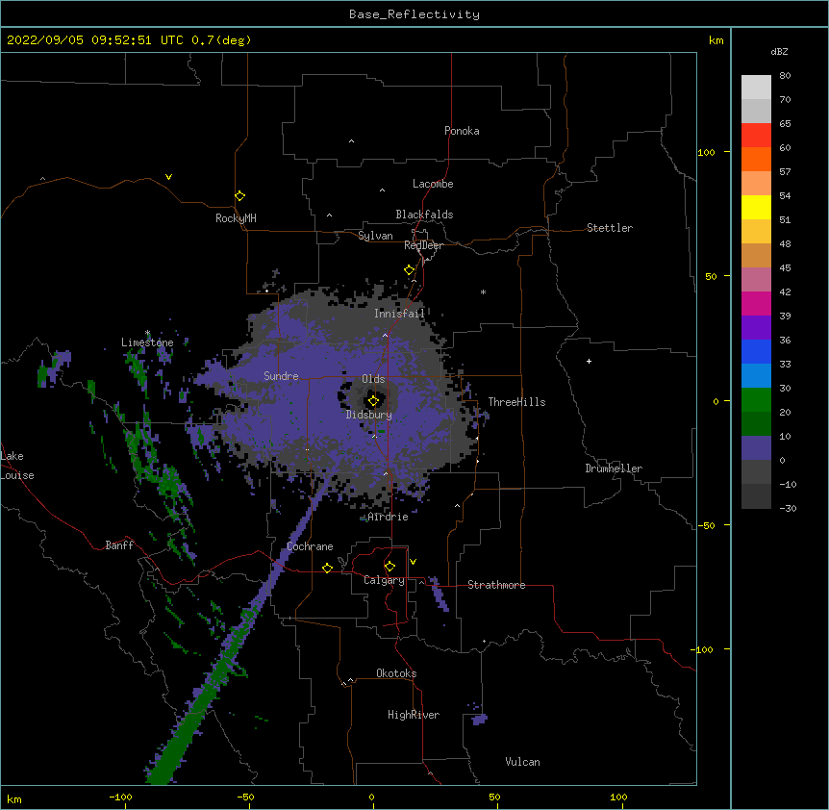The image size is (829, 810).
Task: Click the Sylvan label
Action: (x=375, y=236)
